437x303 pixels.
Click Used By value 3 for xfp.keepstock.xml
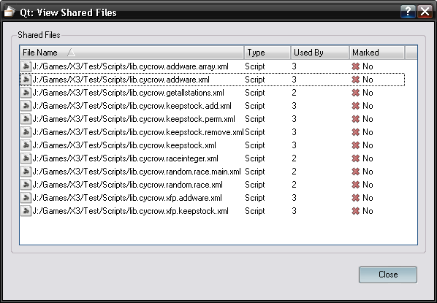294,211
